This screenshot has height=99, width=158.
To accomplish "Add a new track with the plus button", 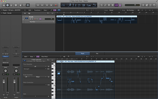I will point(25,13).
